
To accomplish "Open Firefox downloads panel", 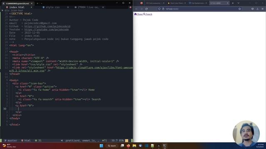I will [x=257, y=9].
